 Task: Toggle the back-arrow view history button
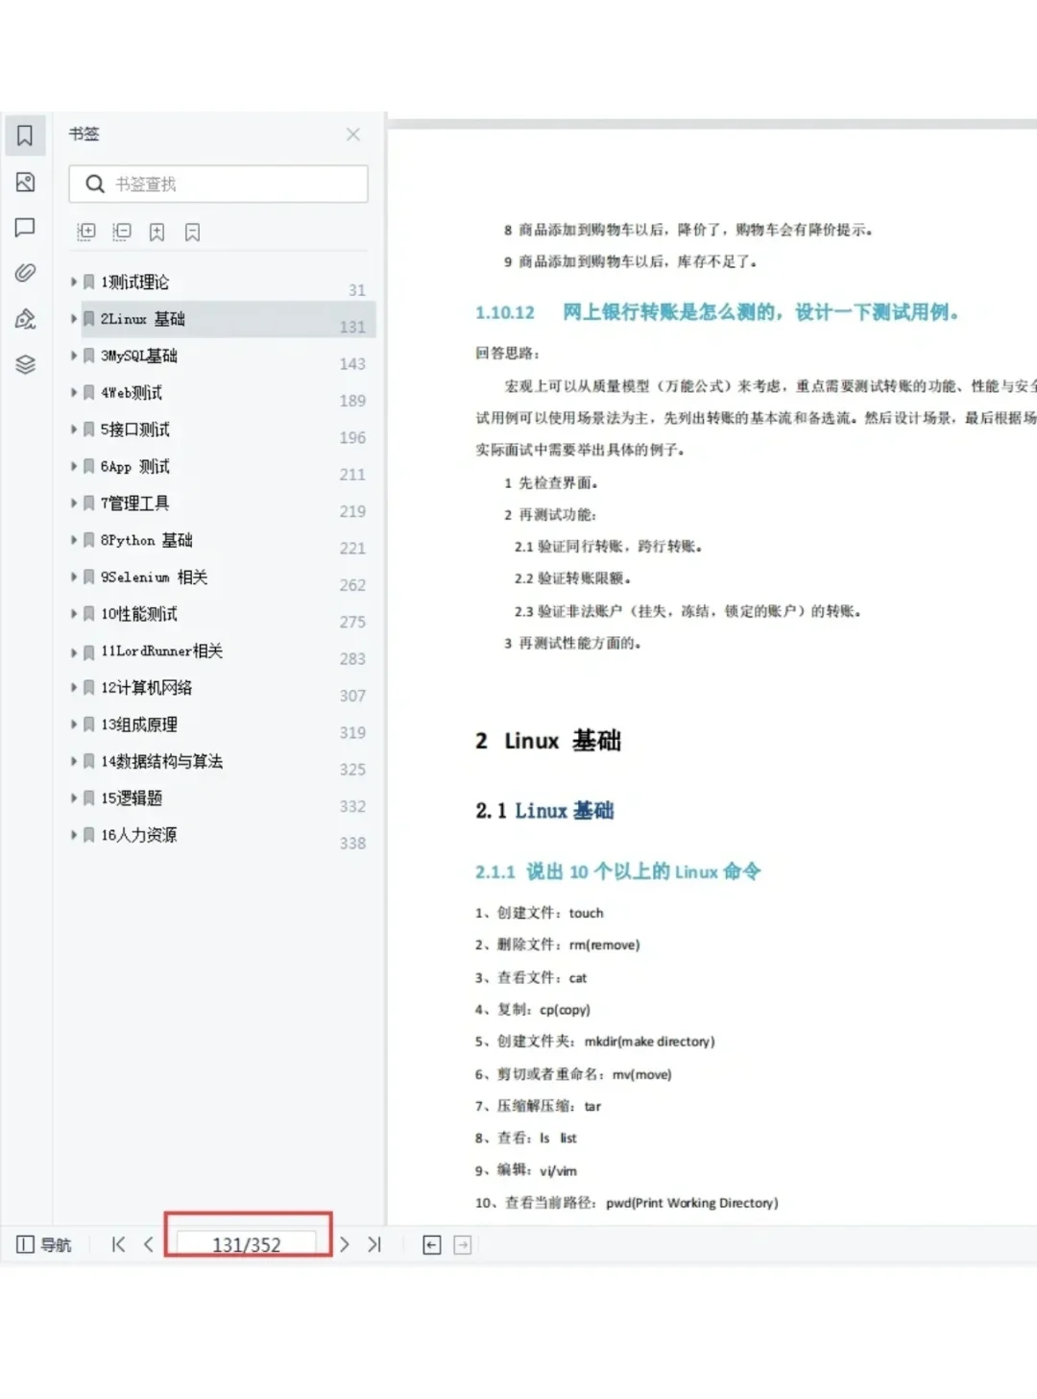[431, 1244]
